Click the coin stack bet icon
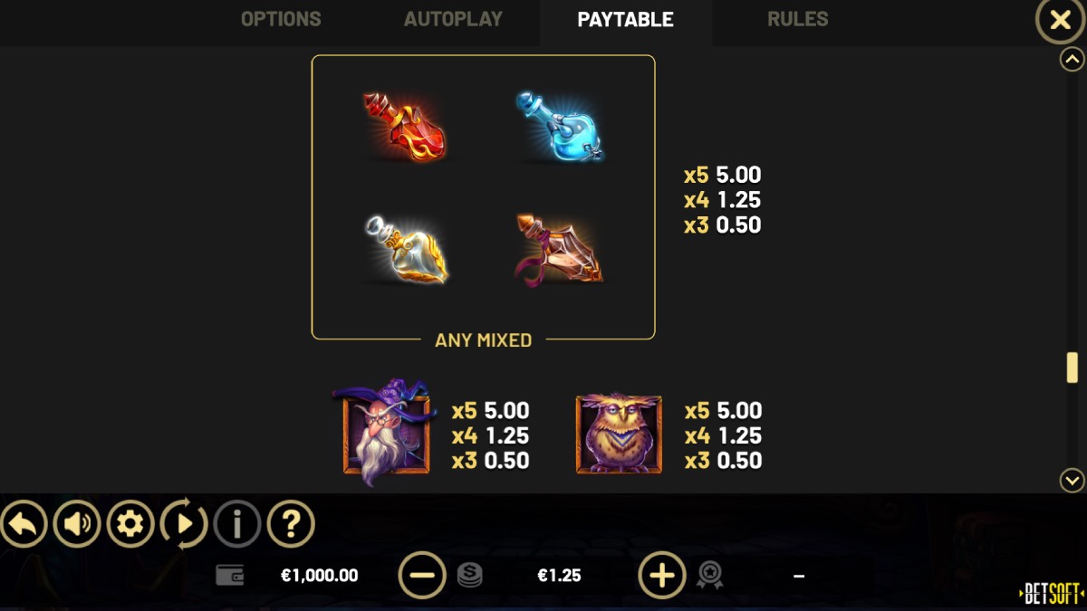 point(469,576)
